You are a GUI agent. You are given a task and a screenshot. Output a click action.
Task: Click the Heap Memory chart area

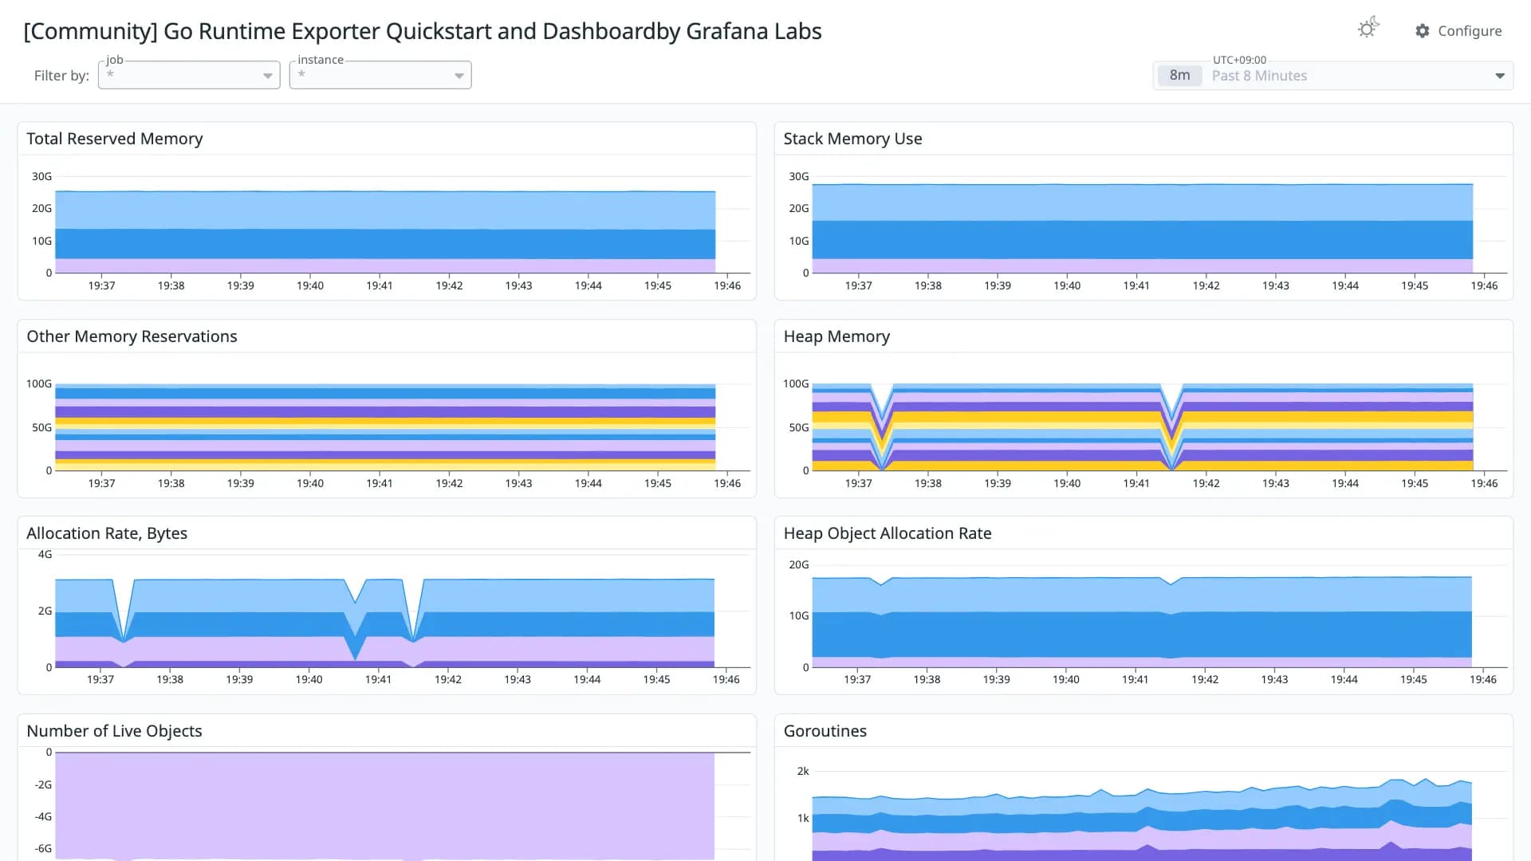click(1143, 427)
